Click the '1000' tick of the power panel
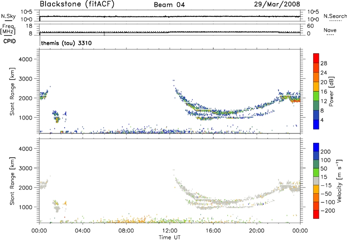 (x=26, y=117)
